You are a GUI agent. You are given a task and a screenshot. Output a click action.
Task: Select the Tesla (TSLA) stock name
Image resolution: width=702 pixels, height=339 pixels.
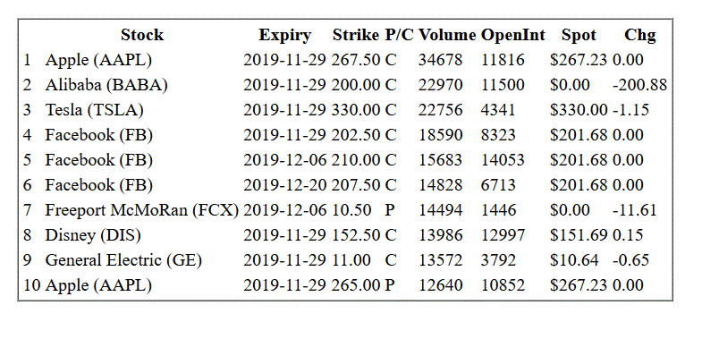(95, 110)
